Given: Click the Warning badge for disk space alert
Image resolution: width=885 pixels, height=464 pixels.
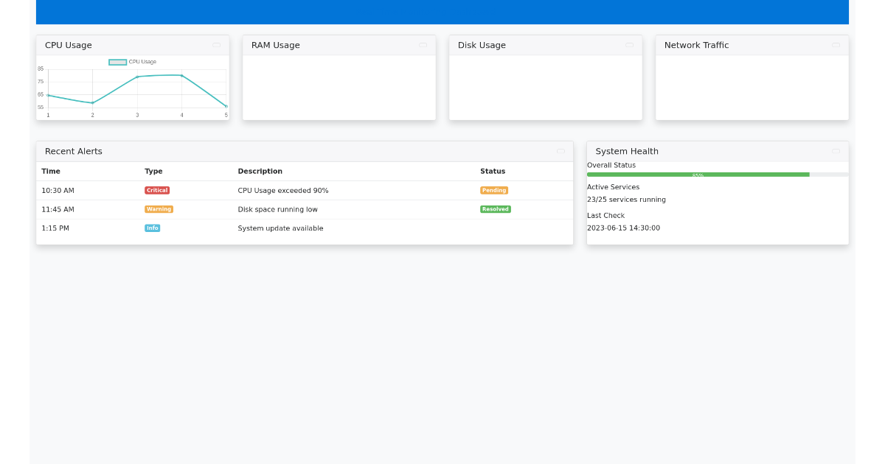Looking at the screenshot, I should 159,209.
